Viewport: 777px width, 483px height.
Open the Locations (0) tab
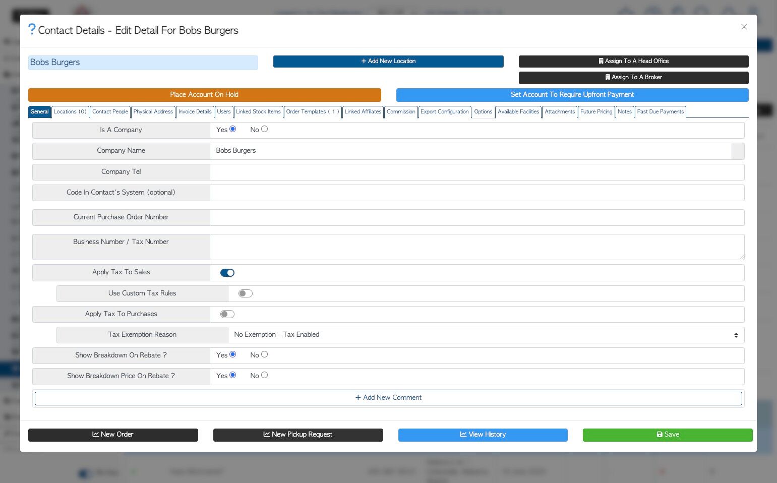tap(70, 112)
